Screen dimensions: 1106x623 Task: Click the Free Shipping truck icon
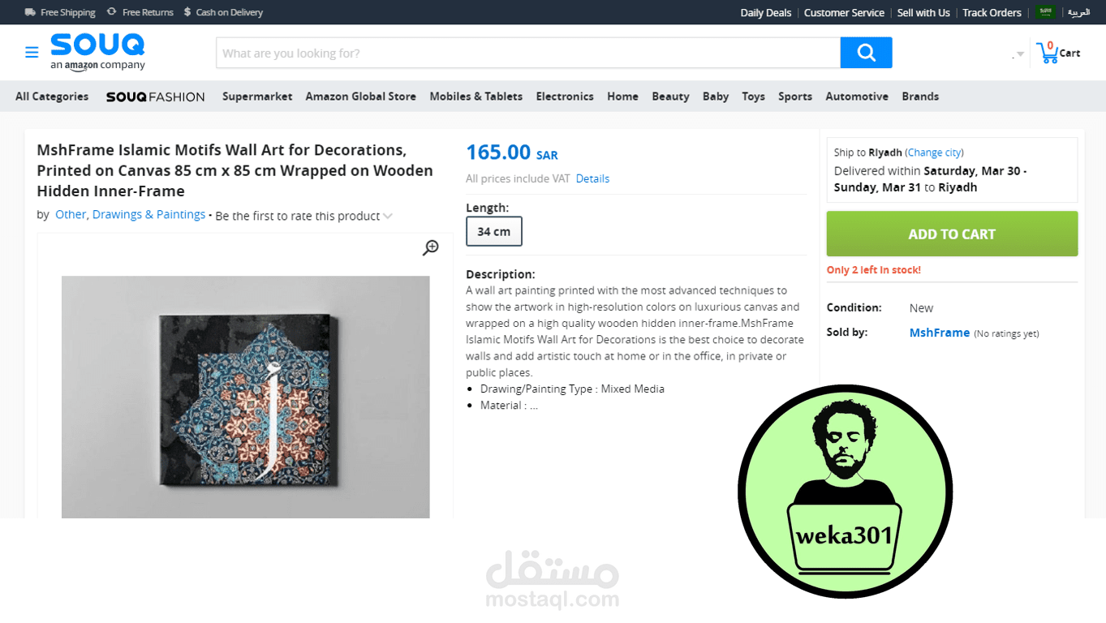coord(30,12)
